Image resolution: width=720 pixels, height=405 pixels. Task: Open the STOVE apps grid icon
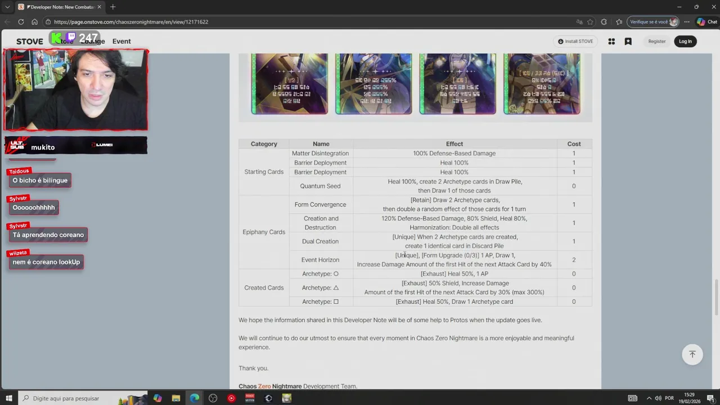point(611,41)
